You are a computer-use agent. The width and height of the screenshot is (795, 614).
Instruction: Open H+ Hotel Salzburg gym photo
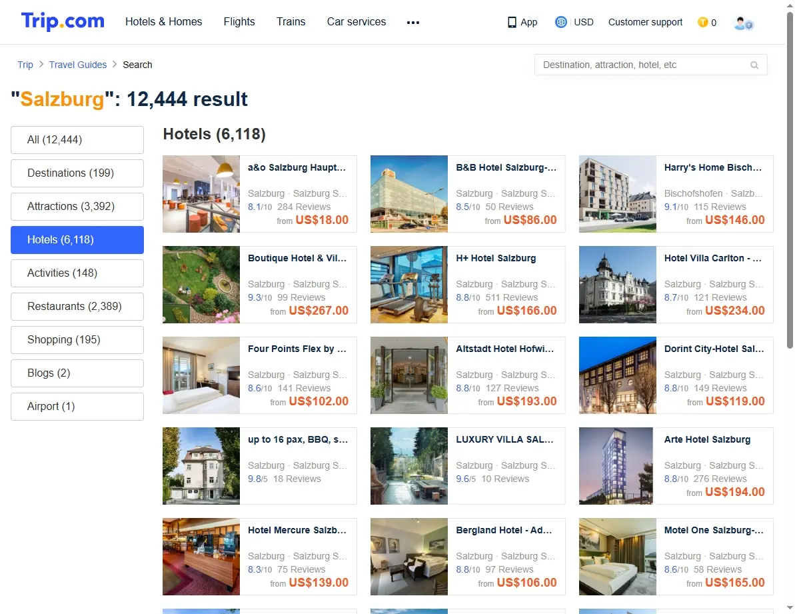[409, 285]
